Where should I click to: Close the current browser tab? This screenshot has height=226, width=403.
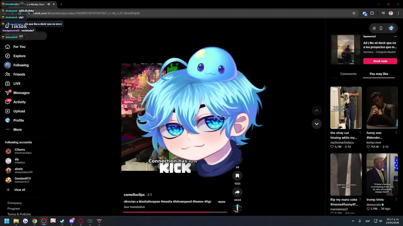pyautogui.click(x=54, y=4)
